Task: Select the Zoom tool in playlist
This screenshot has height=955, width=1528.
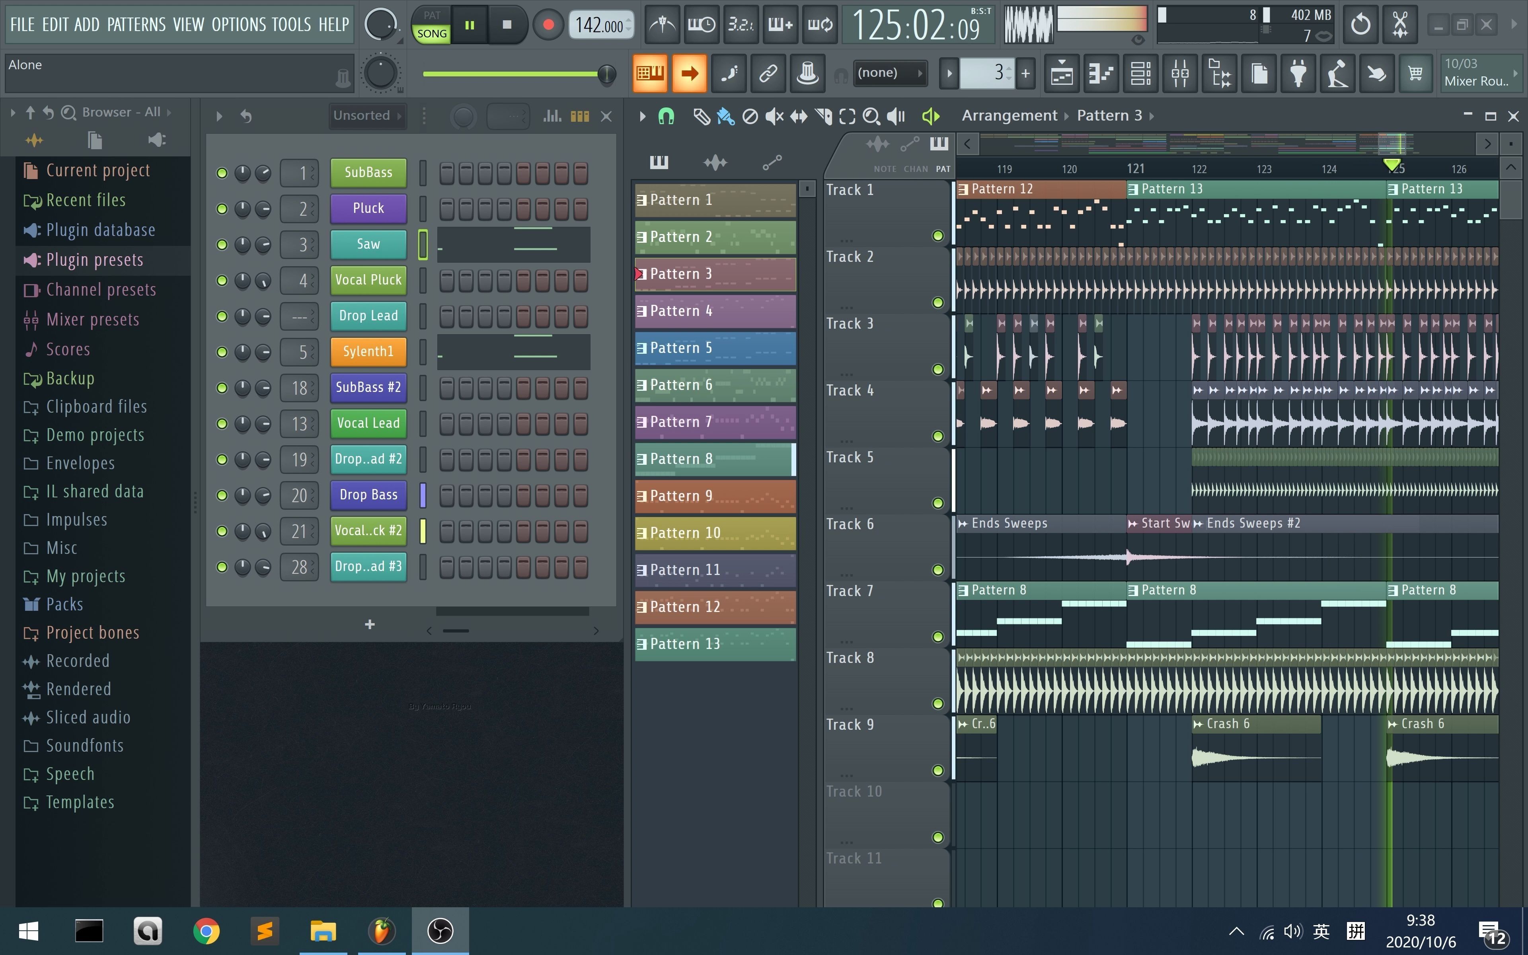Action: pyautogui.click(x=871, y=116)
